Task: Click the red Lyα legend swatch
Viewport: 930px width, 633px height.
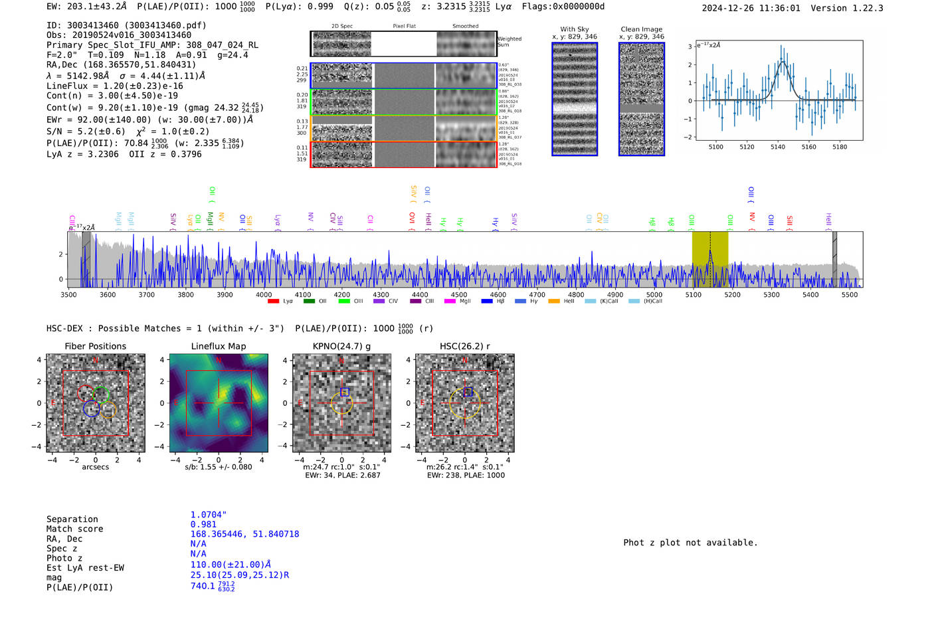Action: tap(273, 302)
